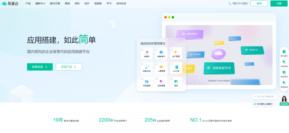Click the 登录 button
The width and height of the screenshot is (289, 133).
[259, 3]
